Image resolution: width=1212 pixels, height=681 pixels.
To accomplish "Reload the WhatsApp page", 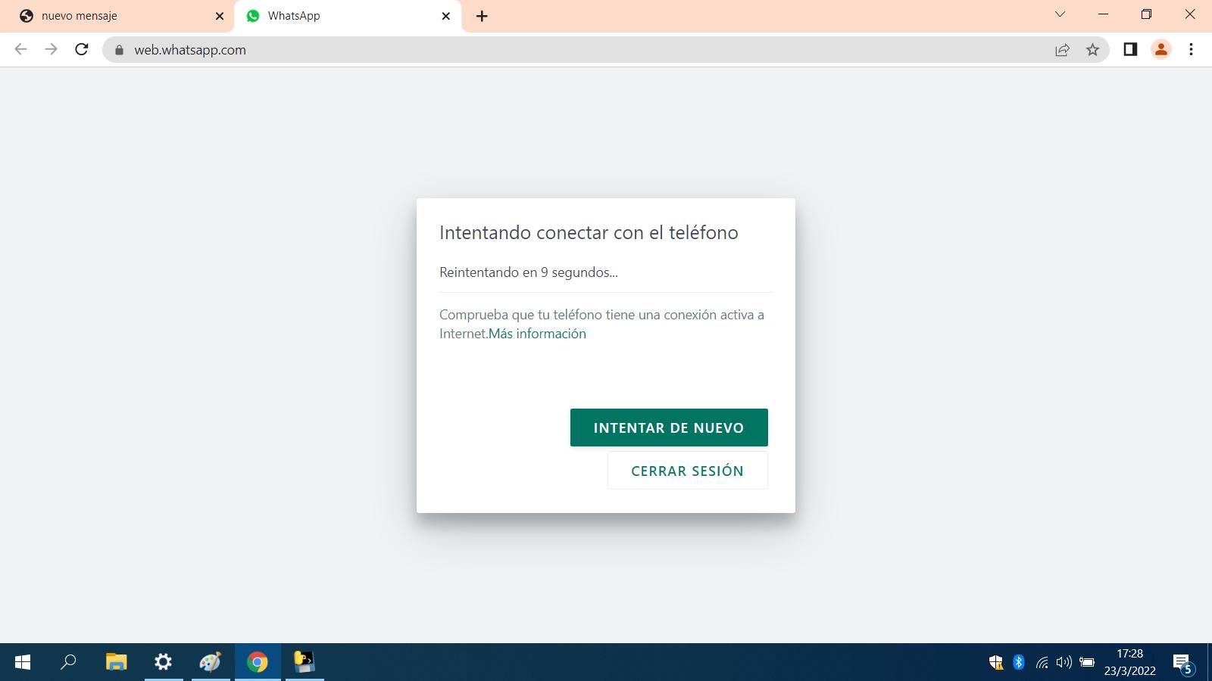I will (x=82, y=50).
